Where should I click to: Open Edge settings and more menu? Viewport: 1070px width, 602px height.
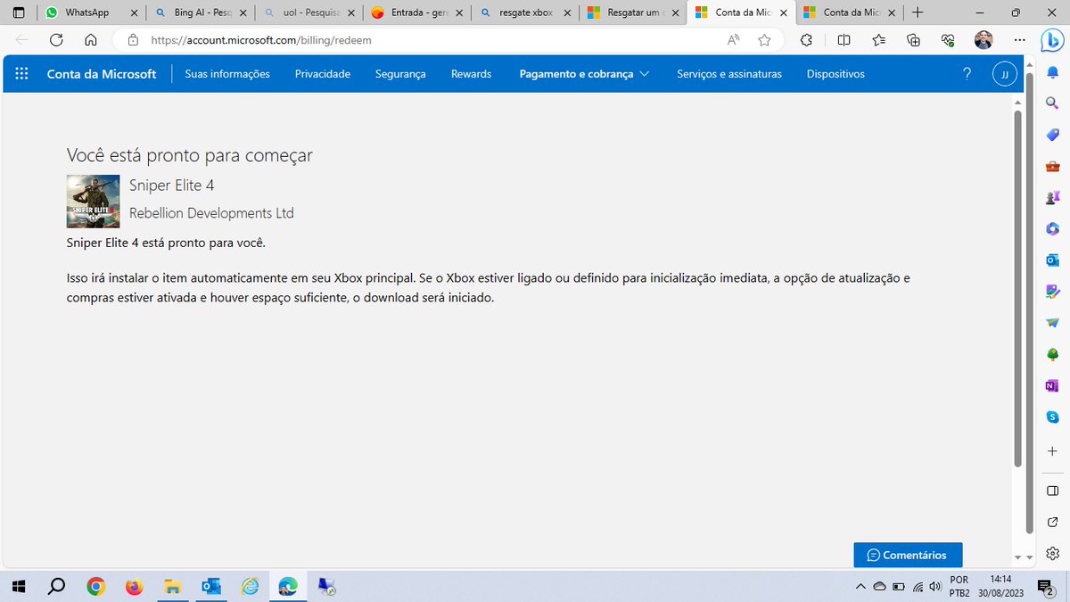click(x=1019, y=40)
